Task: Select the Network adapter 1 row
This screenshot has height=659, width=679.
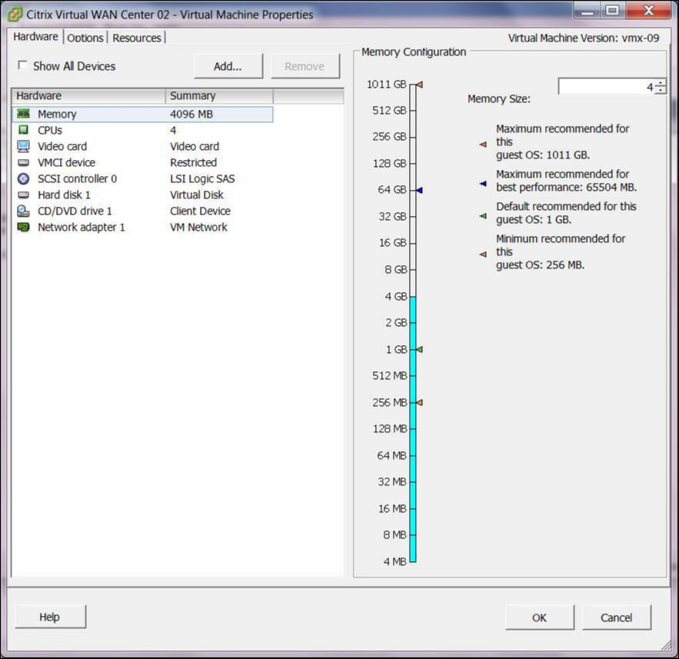Action: pos(143,228)
